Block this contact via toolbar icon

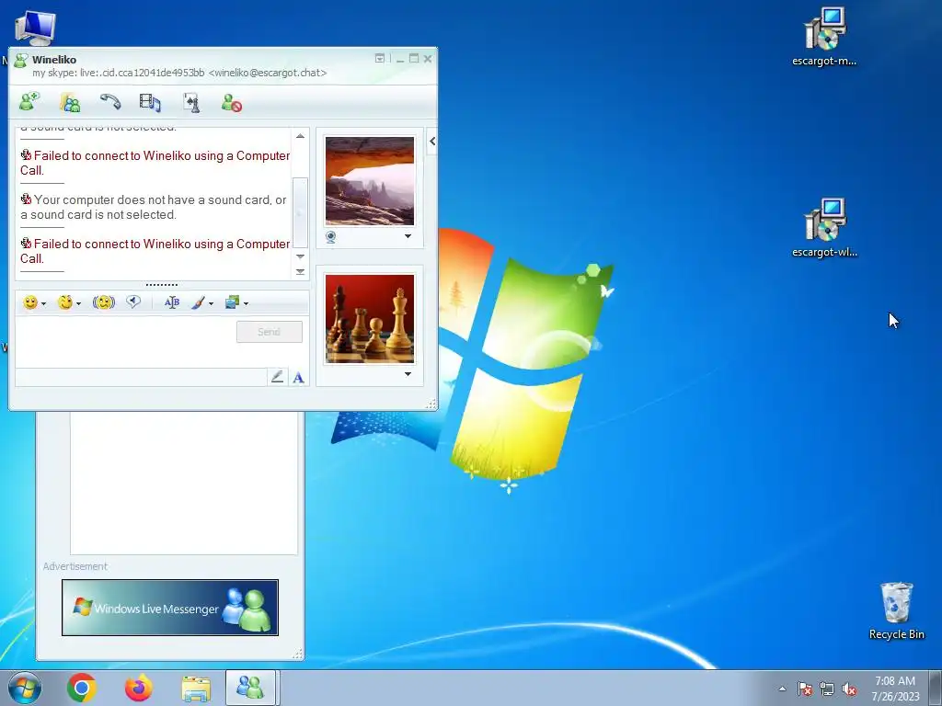click(x=231, y=103)
